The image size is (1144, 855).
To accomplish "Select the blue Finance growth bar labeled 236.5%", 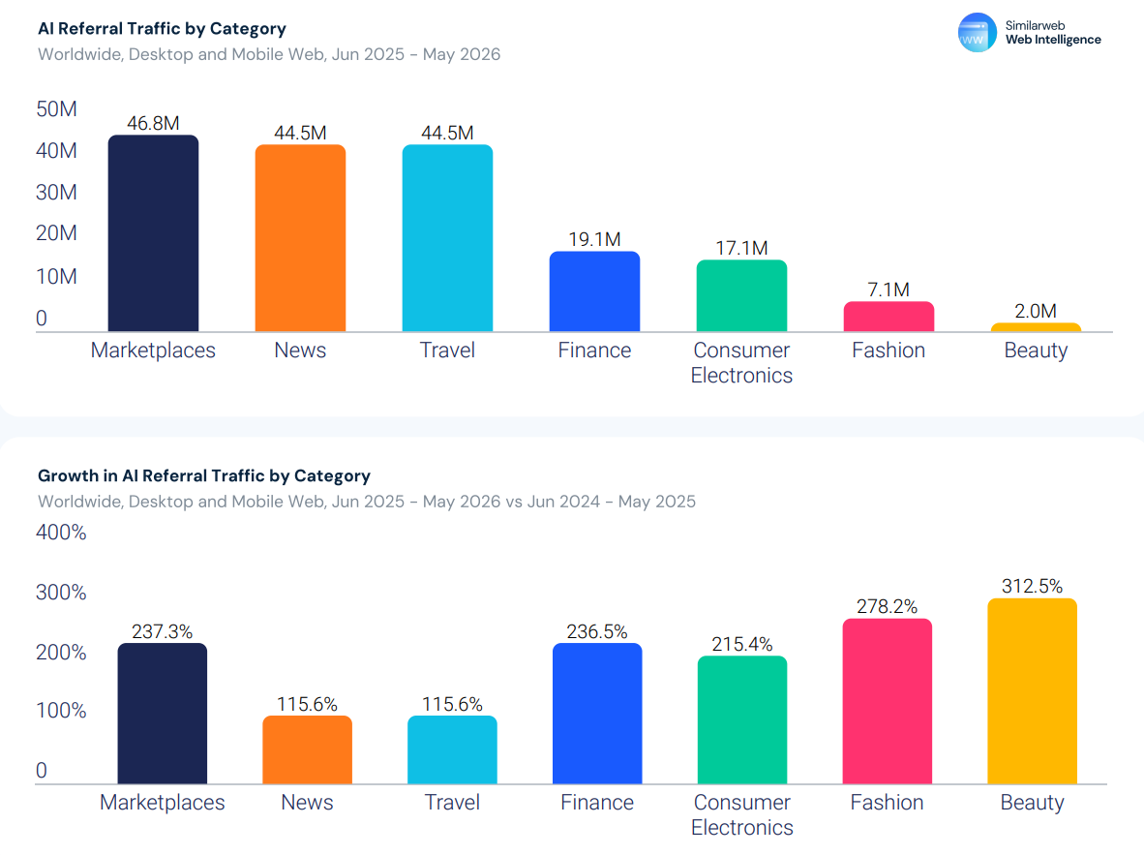I will (597, 714).
